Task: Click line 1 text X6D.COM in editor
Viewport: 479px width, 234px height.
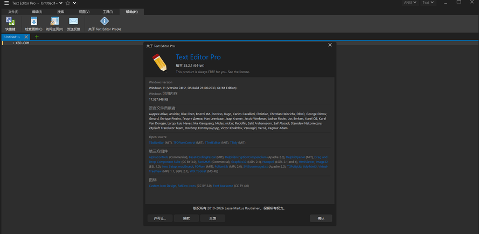Action: pos(22,44)
